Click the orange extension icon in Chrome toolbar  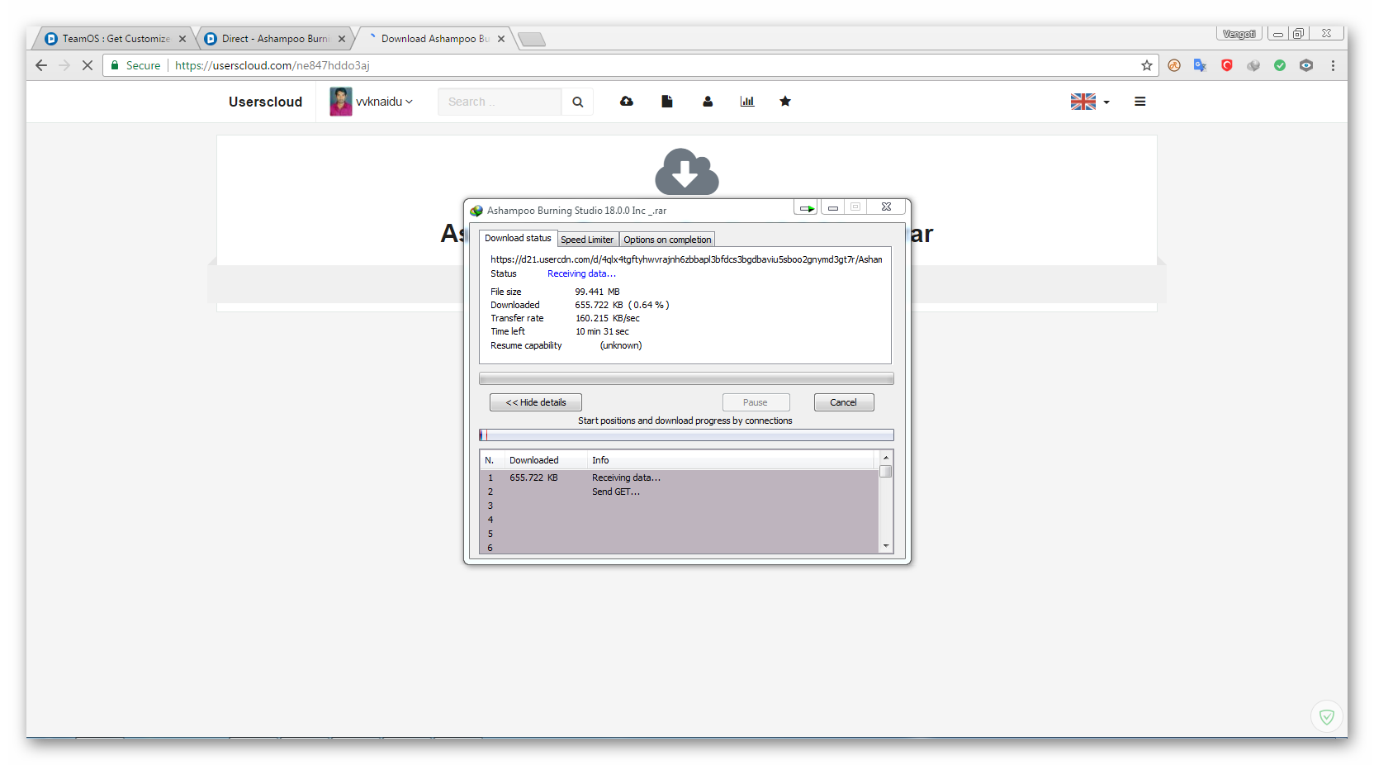coord(1174,65)
